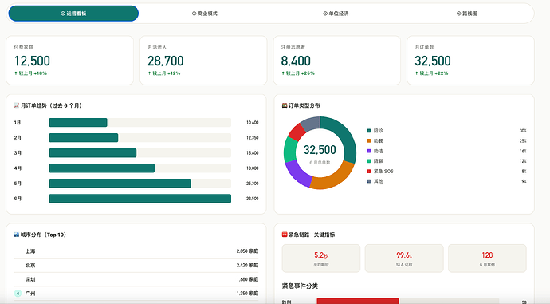Image resolution: width=550 pixels, height=304 pixels.
Task: Click the purple donut chart segment
Action: click(x=297, y=173)
